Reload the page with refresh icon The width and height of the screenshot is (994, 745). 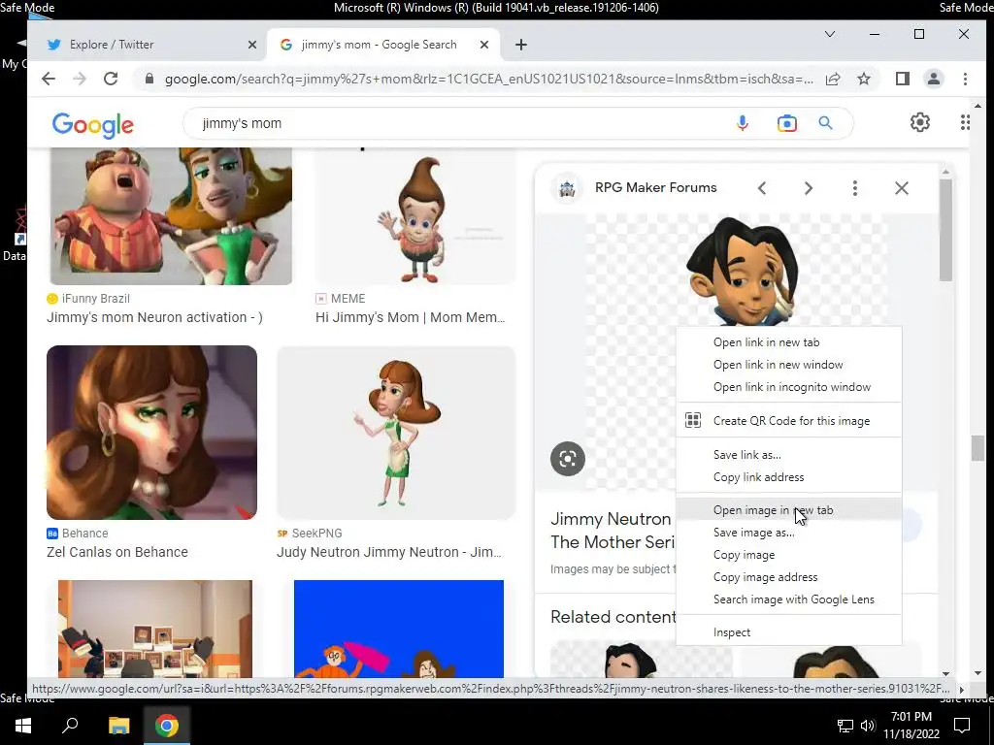(x=111, y=79)
